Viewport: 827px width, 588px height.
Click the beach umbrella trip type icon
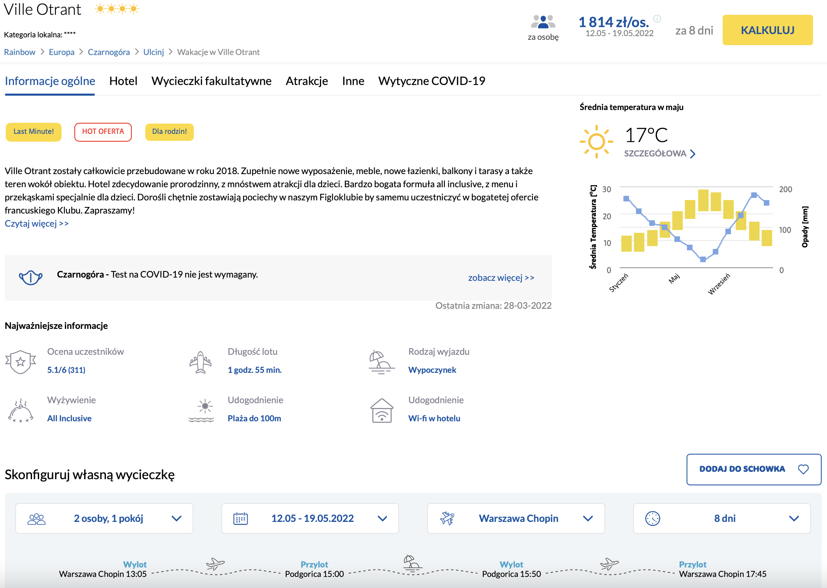coord(381,362)
